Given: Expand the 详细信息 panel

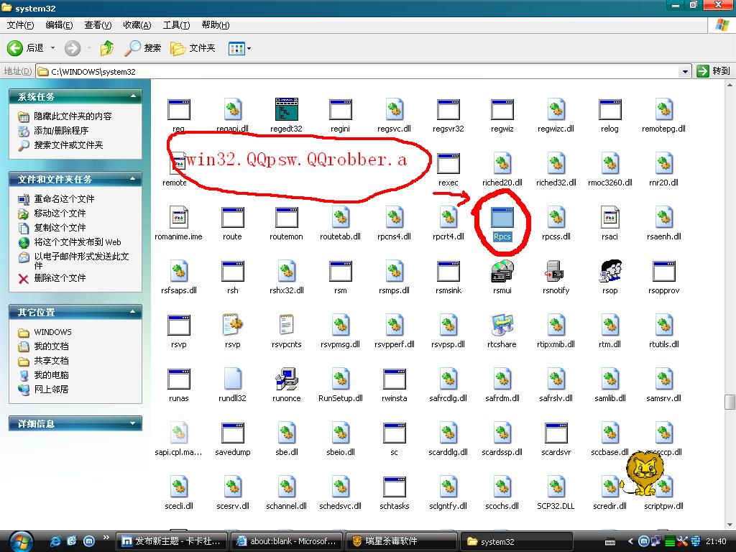Looking at the screenshot, I should coord(133,423).
